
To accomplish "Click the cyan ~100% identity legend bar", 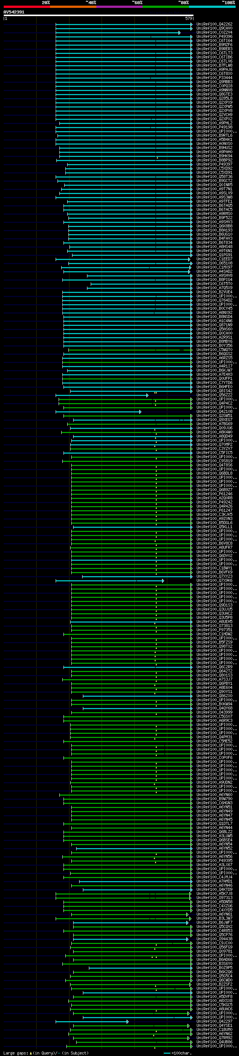I will [212, 7].
